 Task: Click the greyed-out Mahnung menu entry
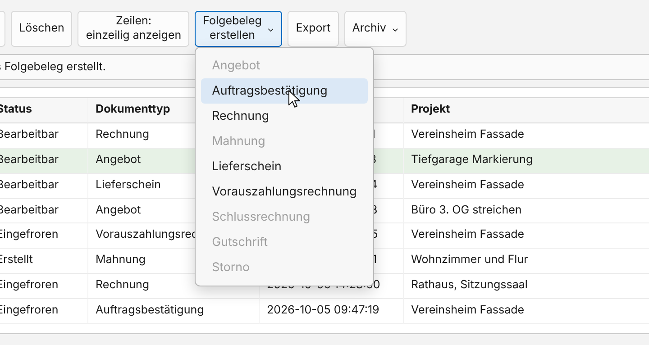tap(284, 141)
